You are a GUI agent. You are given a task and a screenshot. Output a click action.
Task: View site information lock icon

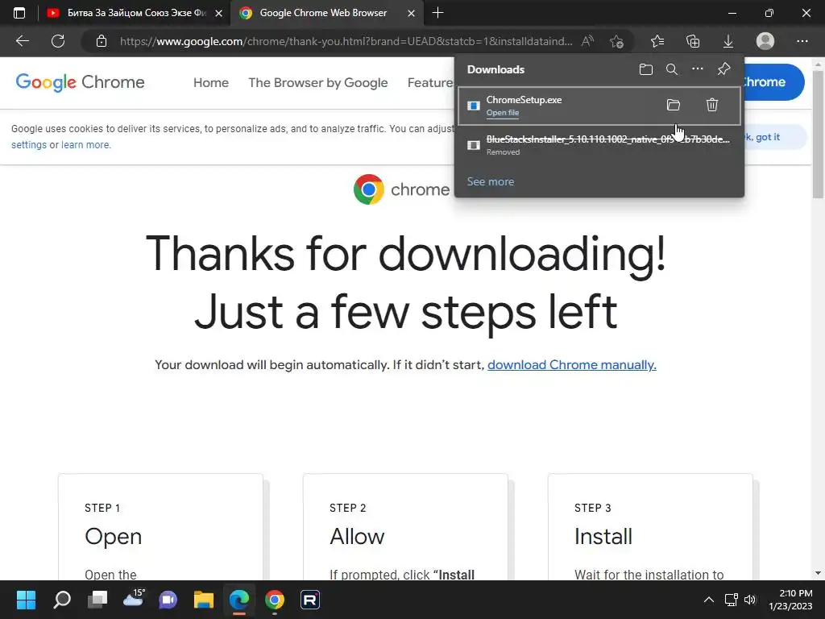pos(102,41)
